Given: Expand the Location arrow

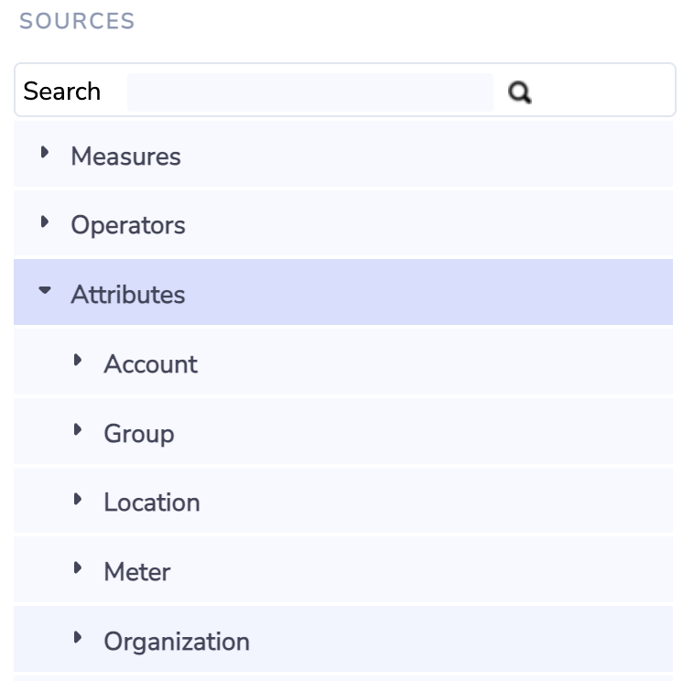Looking at the screenshot, I should click(78, 499).
